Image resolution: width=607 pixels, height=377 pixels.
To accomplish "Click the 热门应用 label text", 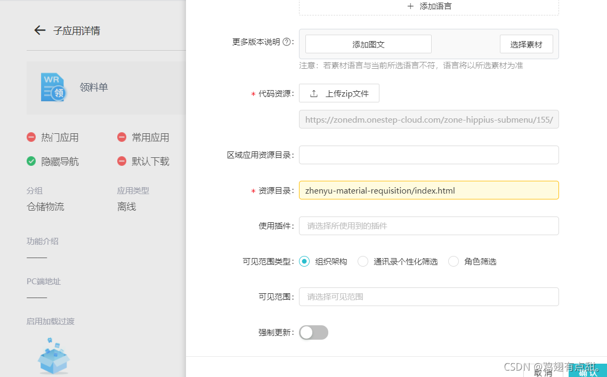I will coord(60,138).
